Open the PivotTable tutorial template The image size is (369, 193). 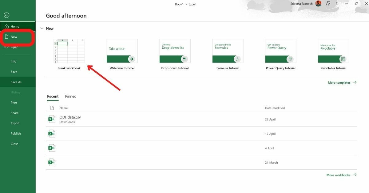pos(333,51)
